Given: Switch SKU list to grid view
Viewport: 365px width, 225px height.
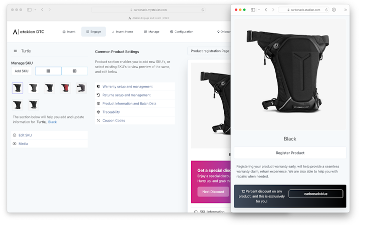Looking at the screenshot, I should pos(48,71).
